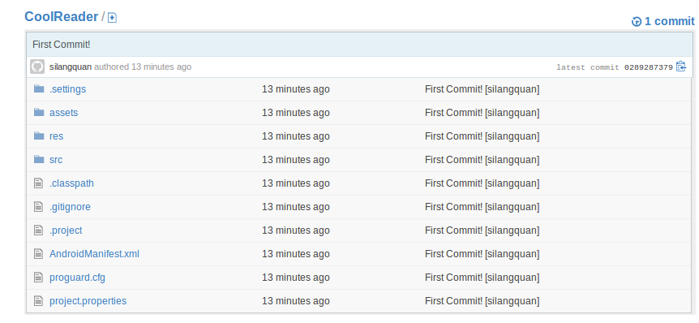The width and height of the screenshot is (699, 323).
Task: Click the res folder icon
Action: [x=39, y=136]
